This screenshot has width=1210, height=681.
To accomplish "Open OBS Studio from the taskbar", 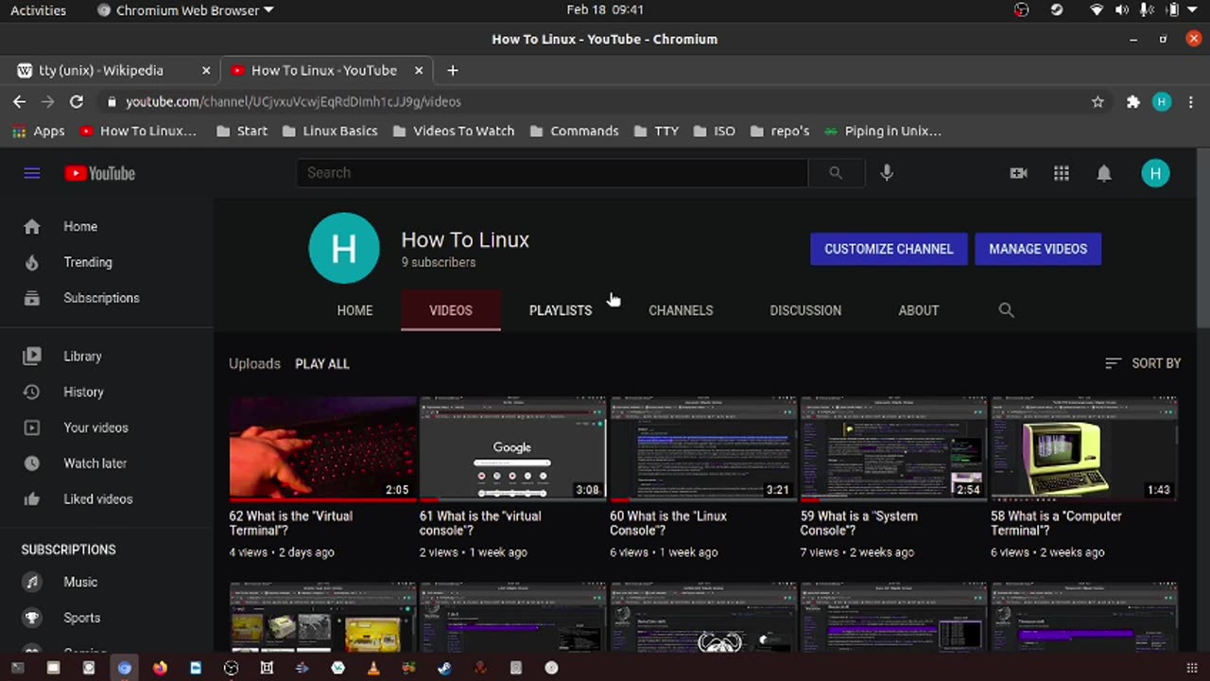I will pyautogui.click(x=231, y=668).
